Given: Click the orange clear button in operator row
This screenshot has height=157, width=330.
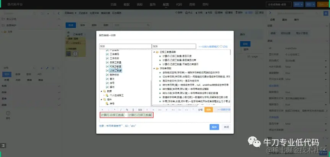Looking at the screenshot, I should coord(209,110).
